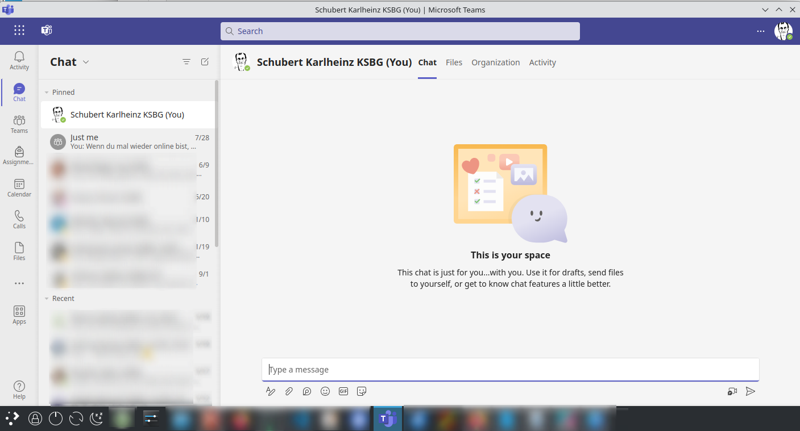
Task: Collapse the Pinned chats section
Action: click(47, 92)
